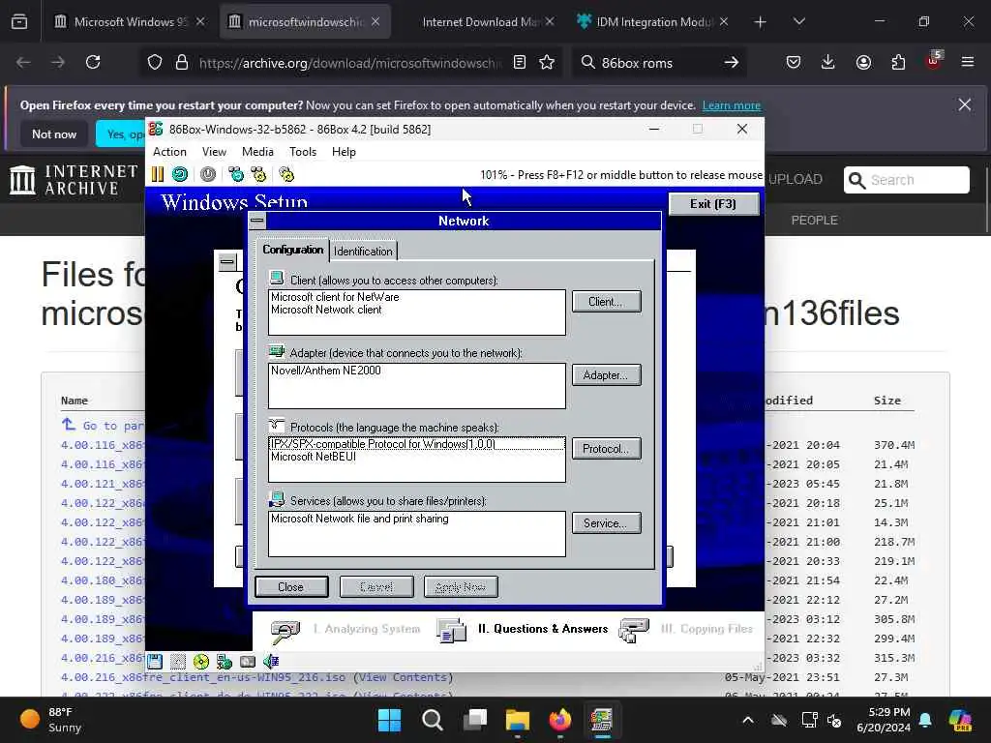Open the 86Box Help menu
Screen dimensions: 991x743
[x=344, y=152]
